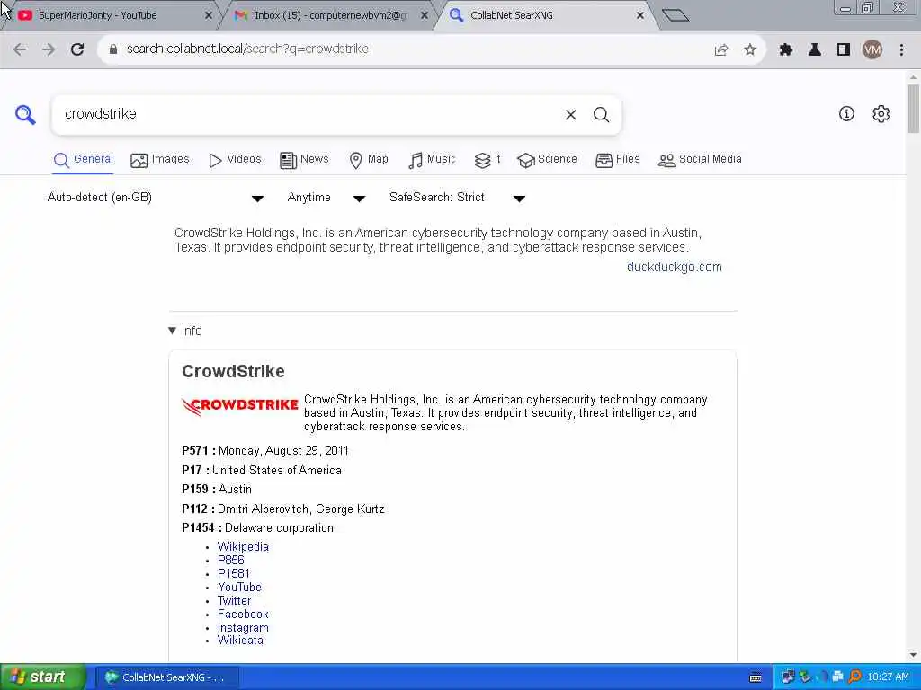Open a new tab button
921x690 pixels.
[675, 15]
